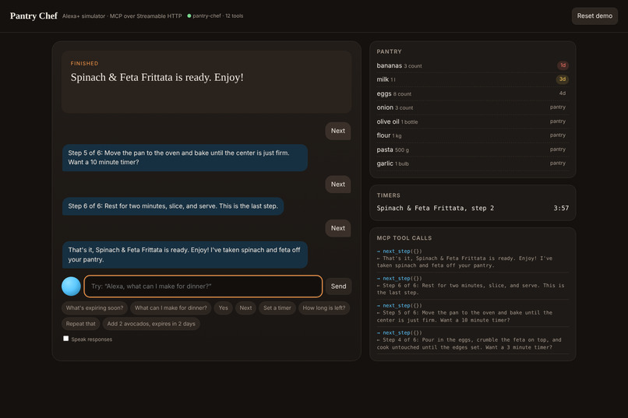Focus the Alexa message input field

[203, 286]
